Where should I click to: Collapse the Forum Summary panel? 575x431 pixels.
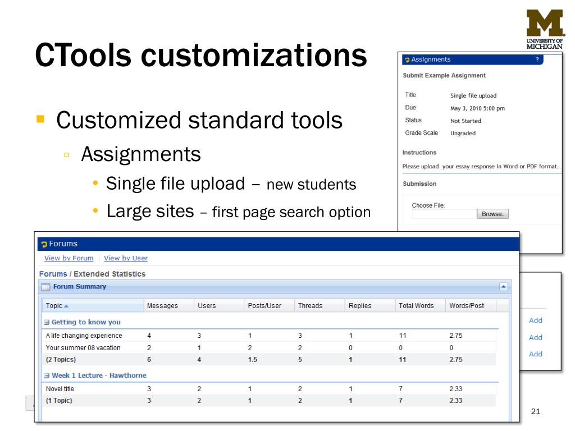tap(504, 287)
